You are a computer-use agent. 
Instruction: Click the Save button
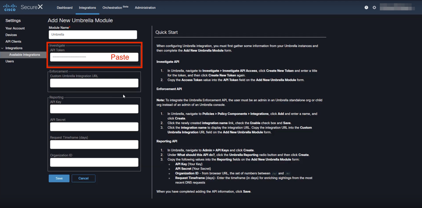pos(59,178)
